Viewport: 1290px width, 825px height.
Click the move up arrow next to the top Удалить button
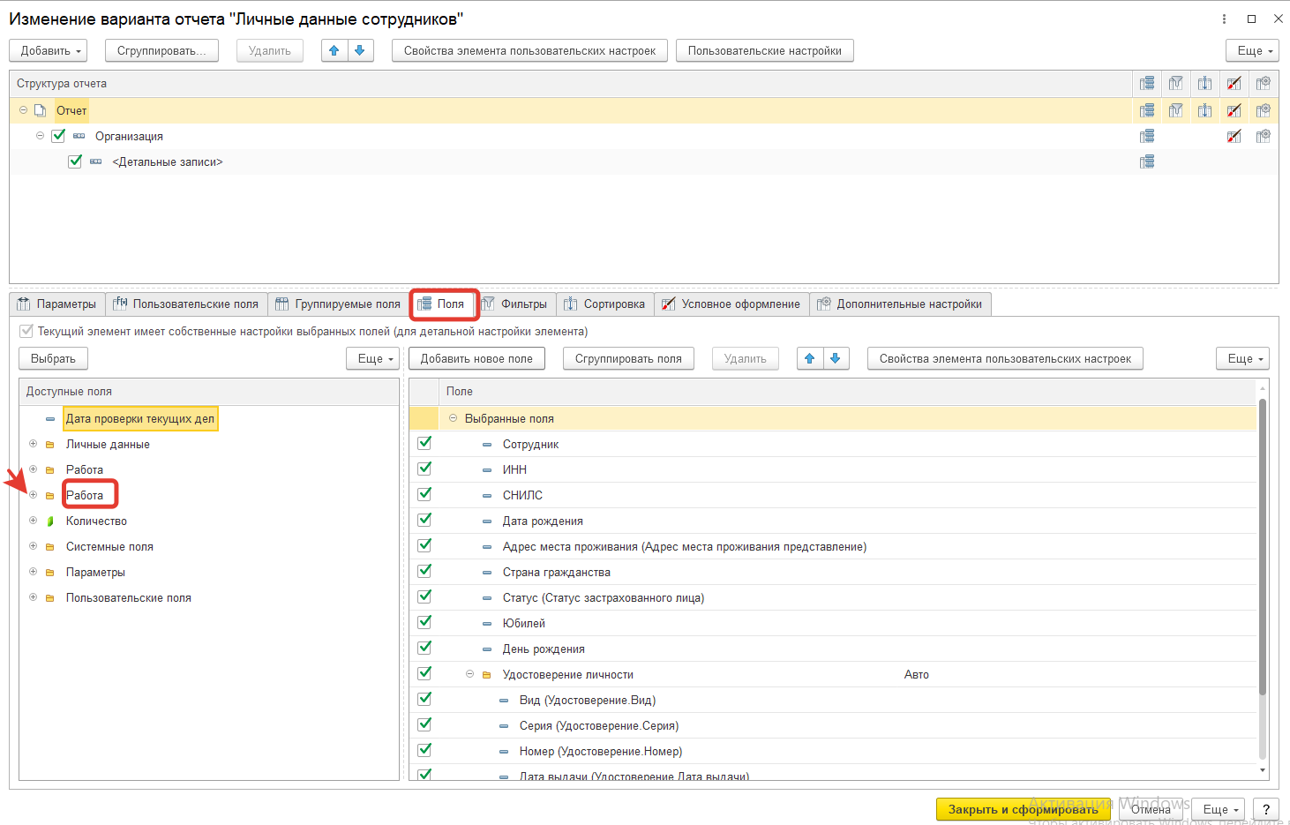334,50
